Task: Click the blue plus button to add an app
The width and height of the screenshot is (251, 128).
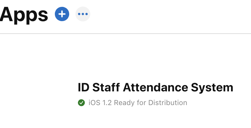Action: point(62,14)
